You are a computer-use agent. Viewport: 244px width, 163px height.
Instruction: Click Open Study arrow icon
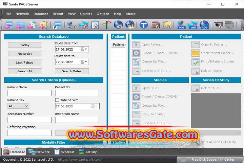(x=136, y=88)
